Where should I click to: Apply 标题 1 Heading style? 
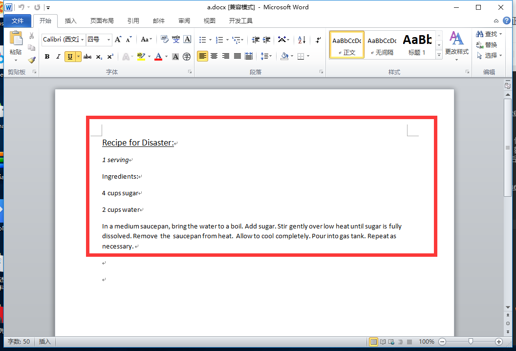(x=417, y=45)
